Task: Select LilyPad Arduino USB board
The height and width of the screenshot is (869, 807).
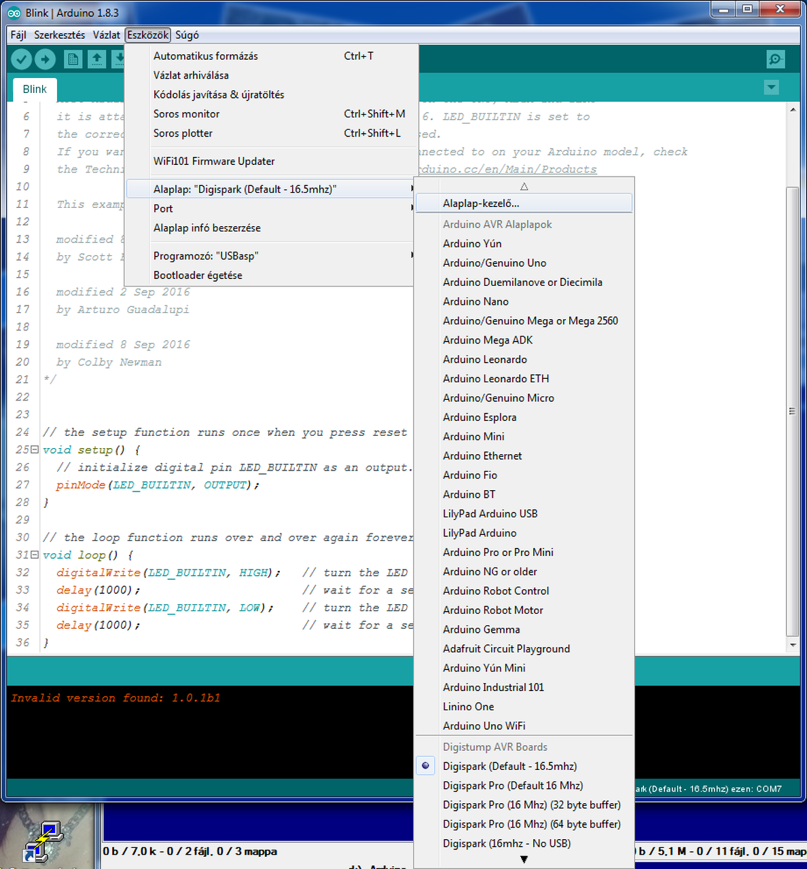Action: pyautogui.click(x=523, y=513)
